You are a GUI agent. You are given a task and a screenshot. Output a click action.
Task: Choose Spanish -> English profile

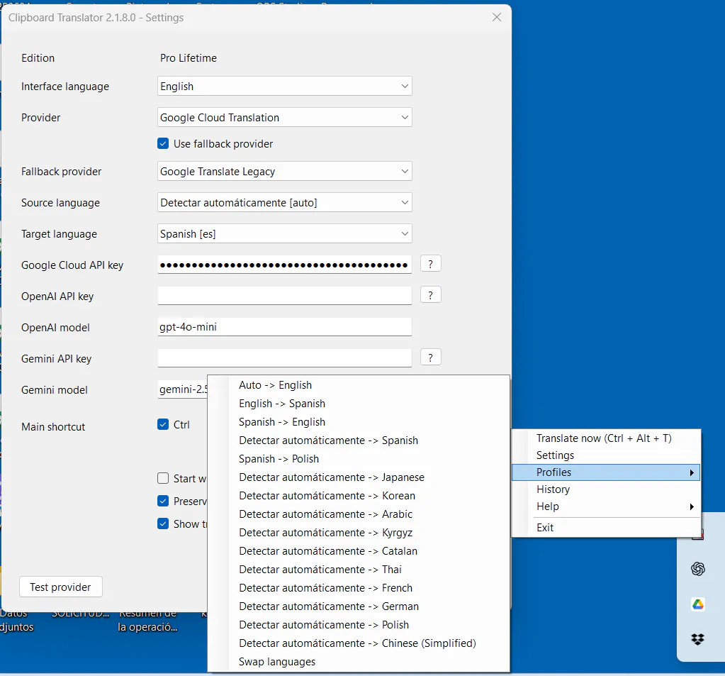(x=359, y=422)
